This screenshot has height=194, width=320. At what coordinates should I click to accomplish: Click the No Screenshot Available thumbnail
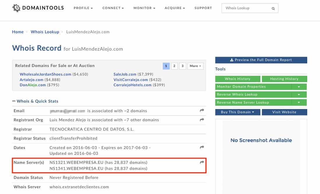click(x=261, y=157)
